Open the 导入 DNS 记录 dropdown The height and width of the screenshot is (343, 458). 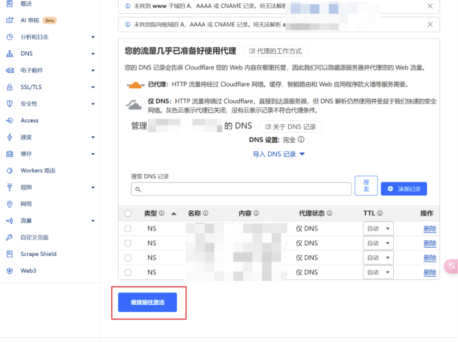[x=279, y=154]
